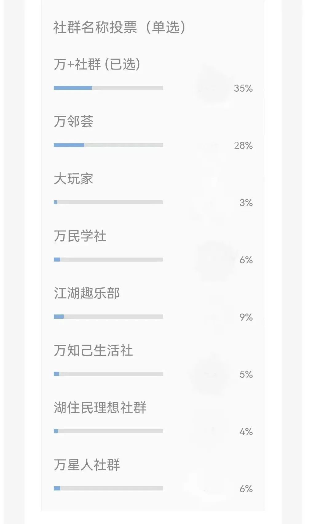This screenshot has height=524, width=319.
Task: Select the 湖住民理想社群 option label
Action: [x=100, y=408]
